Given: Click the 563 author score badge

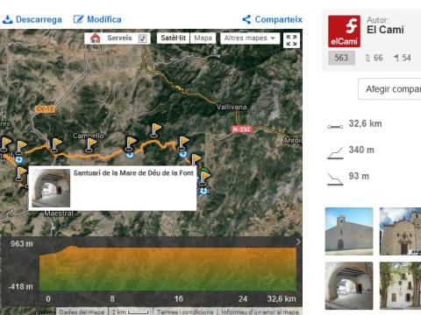Looking at the screenshot, I should tap(341, 58).
